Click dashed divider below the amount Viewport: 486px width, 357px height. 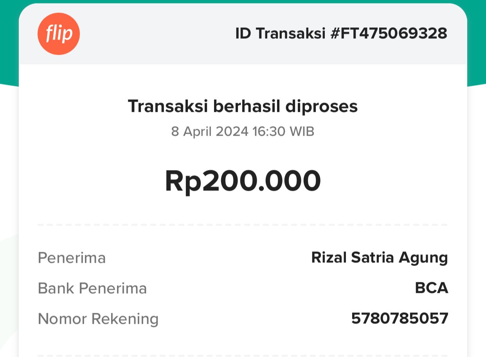tap(243, 225)
